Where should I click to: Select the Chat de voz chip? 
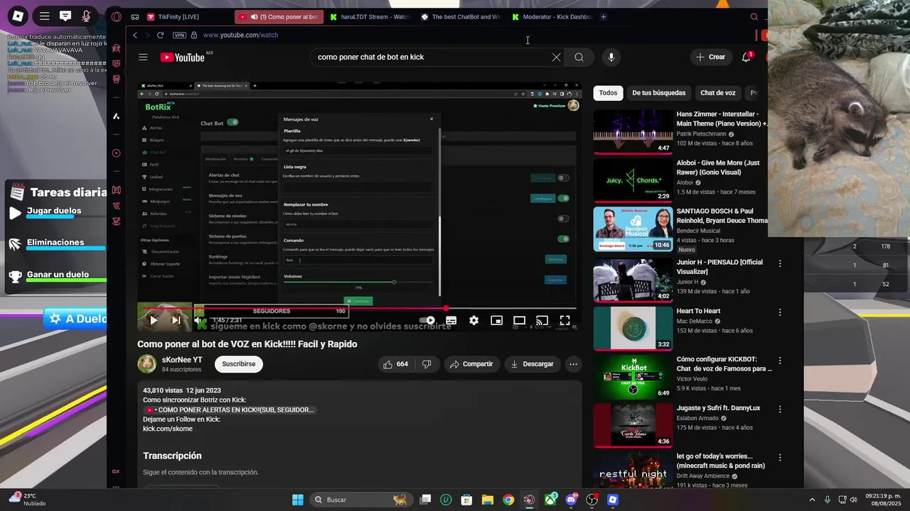tap(718, 93)
